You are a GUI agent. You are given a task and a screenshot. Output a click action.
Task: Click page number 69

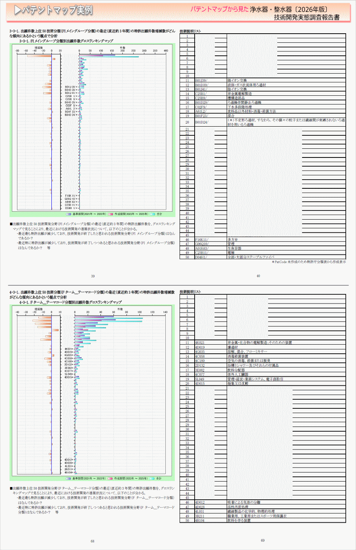click(x=263, y=541)
